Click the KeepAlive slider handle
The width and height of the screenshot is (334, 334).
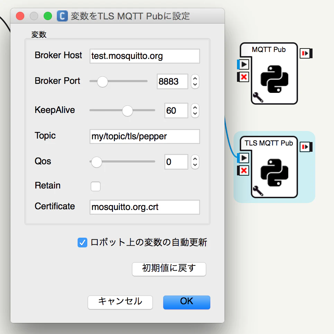pos(128,111)
